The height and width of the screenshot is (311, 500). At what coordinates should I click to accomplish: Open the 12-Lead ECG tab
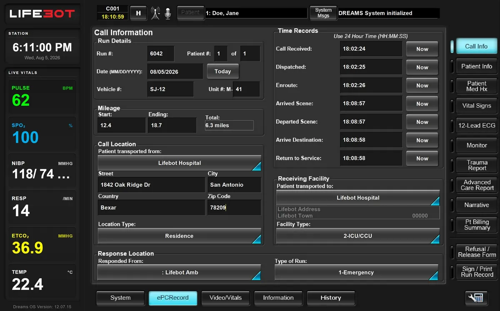click(x=477, y=126)
